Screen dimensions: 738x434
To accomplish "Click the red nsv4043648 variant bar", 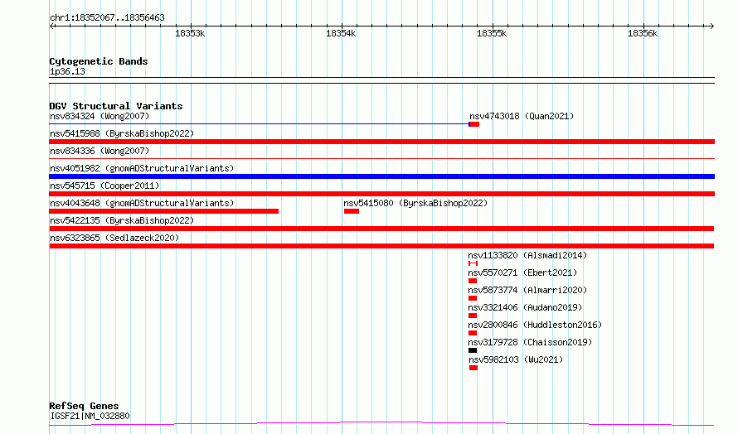I will pyautogui.click(x=164, y=211).
